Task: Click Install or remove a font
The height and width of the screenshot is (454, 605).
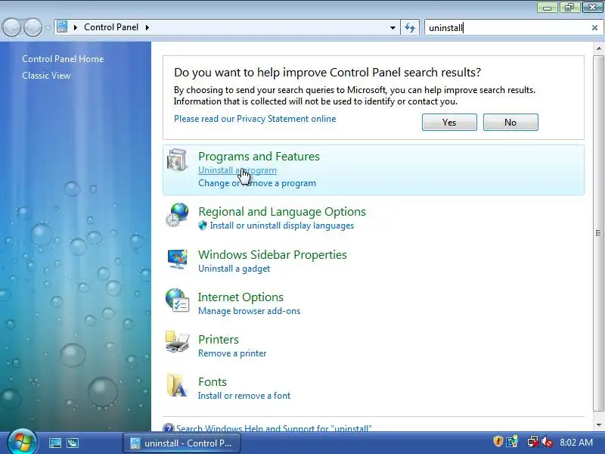Action: pyautogui.click(x=244, y=396)
